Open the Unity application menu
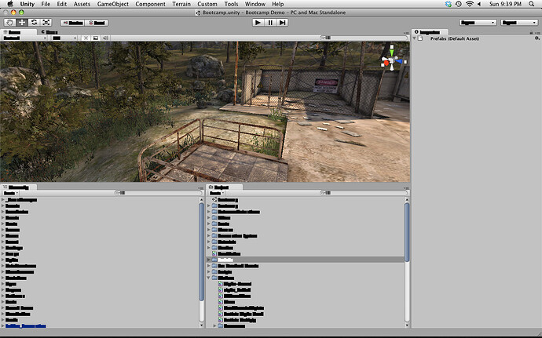This screenshot has height=338, width=542. point(27,4)
